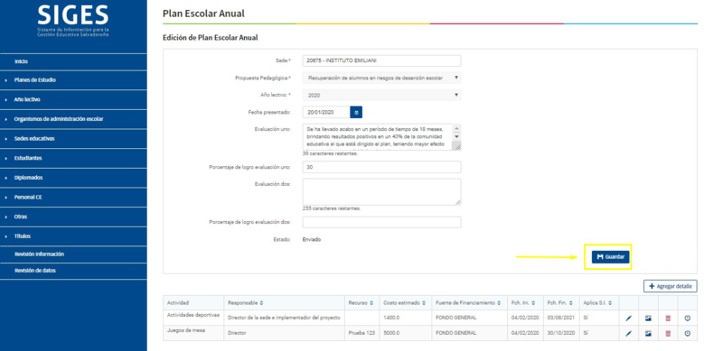The image size is (713, 351).
Task: Delete the Juegos de mesa row
Action: click(x=668, y=333)
